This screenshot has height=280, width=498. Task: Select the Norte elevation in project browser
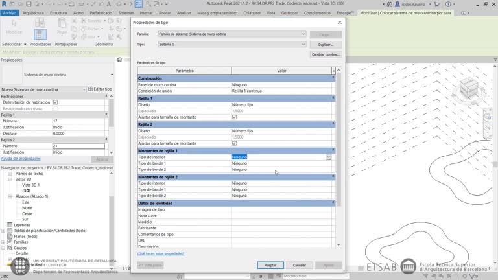pyautogui.click(x=27, y=207)
